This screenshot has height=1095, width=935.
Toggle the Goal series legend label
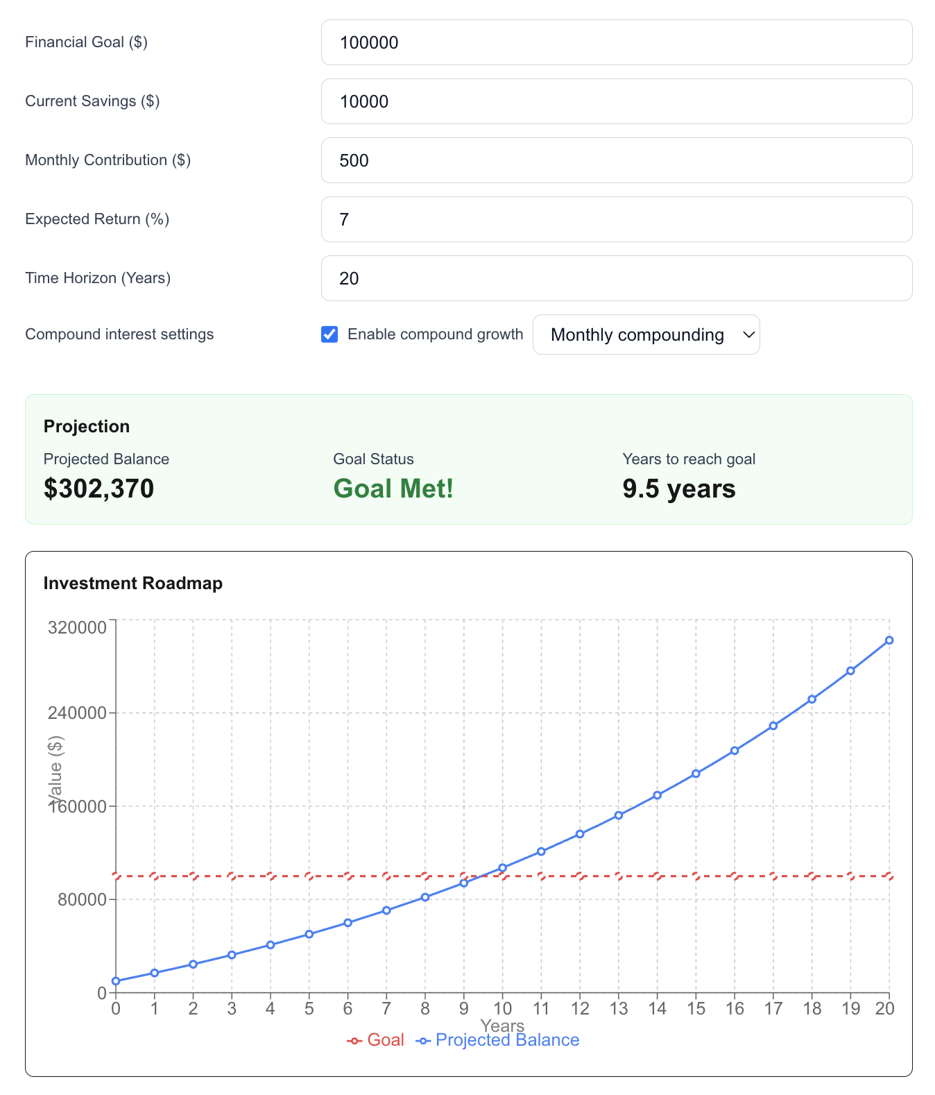point(386,1040)
